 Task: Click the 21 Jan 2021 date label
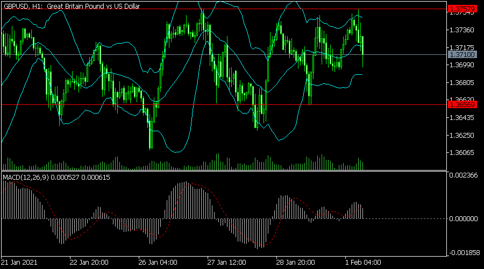20,263
